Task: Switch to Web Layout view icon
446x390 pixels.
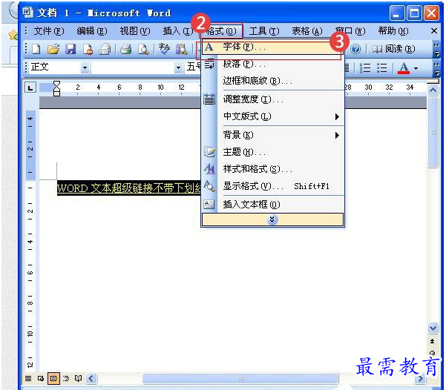Action: (x=41, y=378)
